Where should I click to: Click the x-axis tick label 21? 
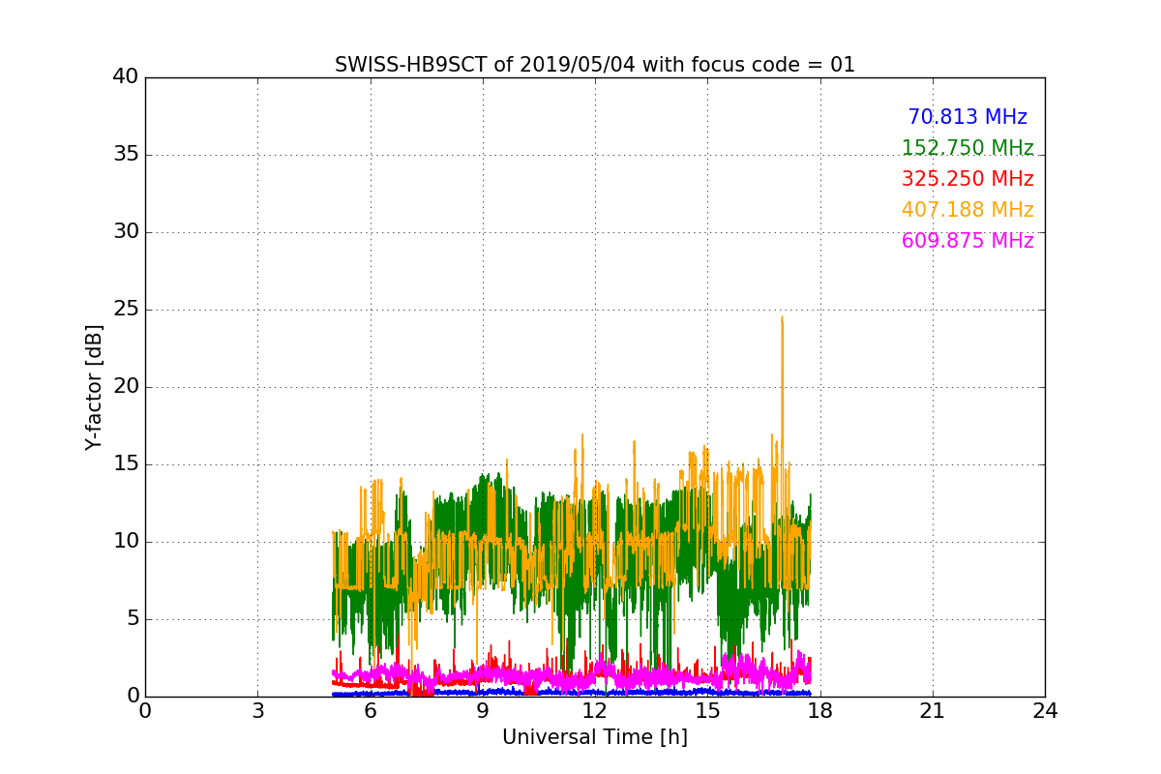tap(932, 711)
